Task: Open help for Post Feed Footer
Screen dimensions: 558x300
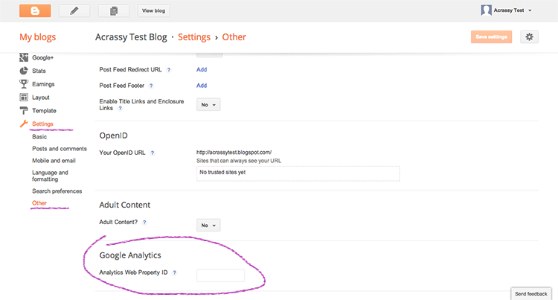Action: tap(151, 86)
